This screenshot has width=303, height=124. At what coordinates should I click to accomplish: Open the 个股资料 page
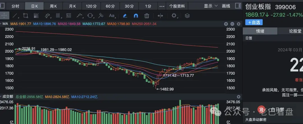coord(177,6)
